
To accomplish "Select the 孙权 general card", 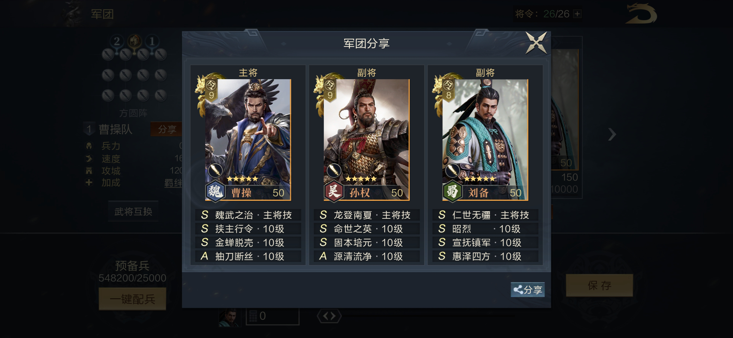I will pyautogui.click(x=366, y=140).
